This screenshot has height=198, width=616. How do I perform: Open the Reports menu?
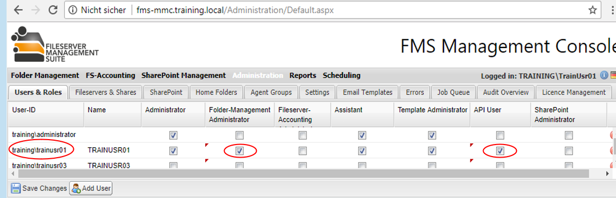[303, 75]
